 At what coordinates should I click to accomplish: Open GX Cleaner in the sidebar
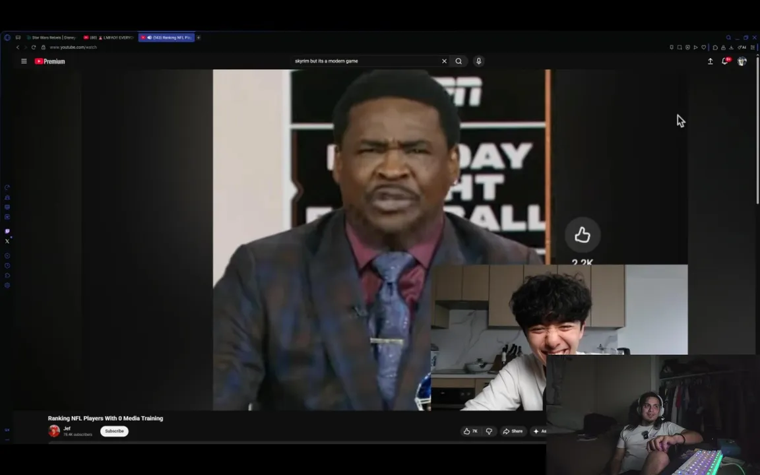click(x=7, y=198)
